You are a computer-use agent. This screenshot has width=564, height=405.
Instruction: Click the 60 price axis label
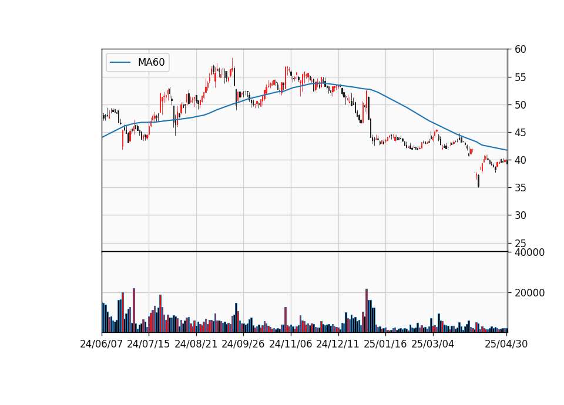520,49
